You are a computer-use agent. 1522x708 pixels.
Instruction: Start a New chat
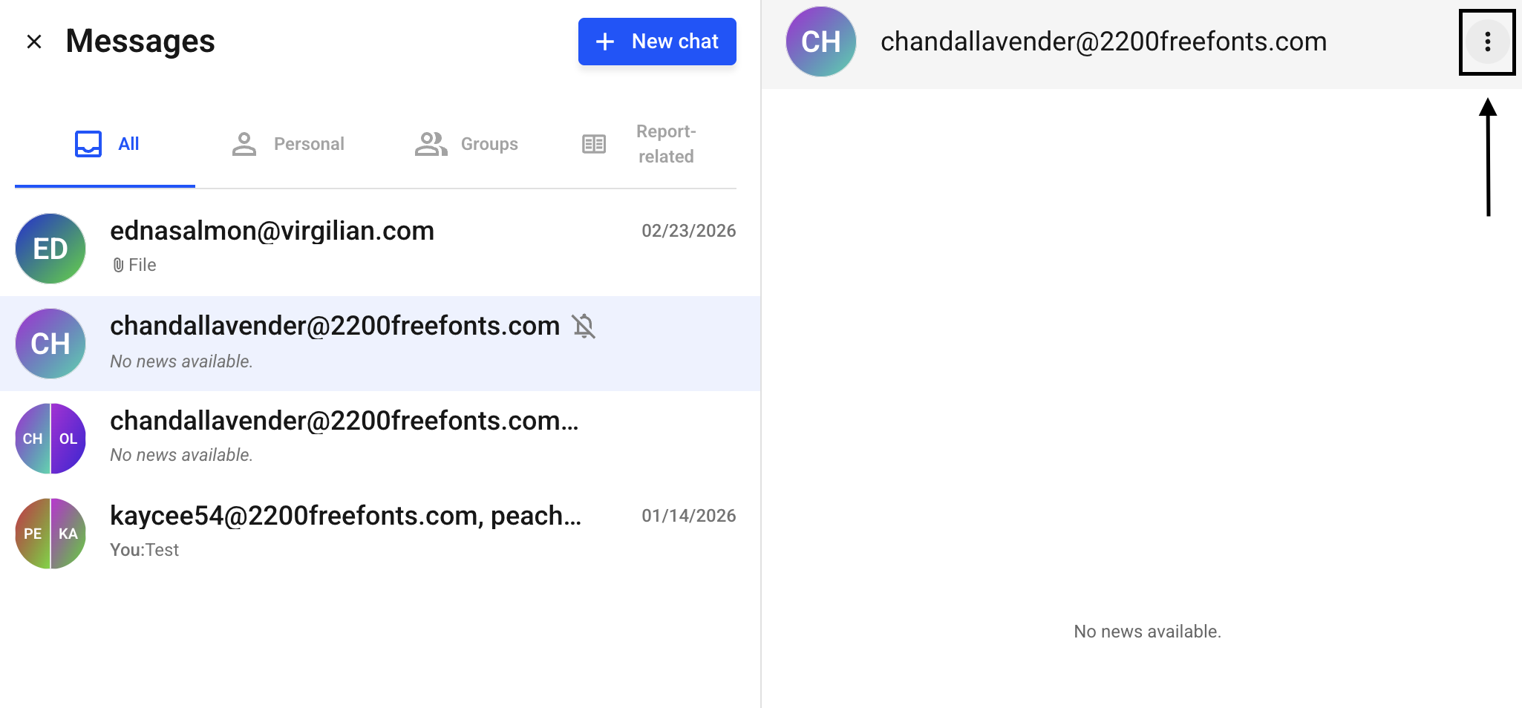656,42
